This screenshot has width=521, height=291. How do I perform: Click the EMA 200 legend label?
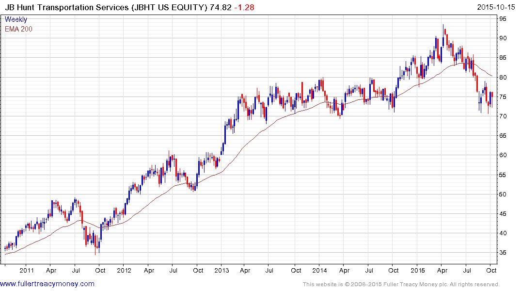[19, 29]
